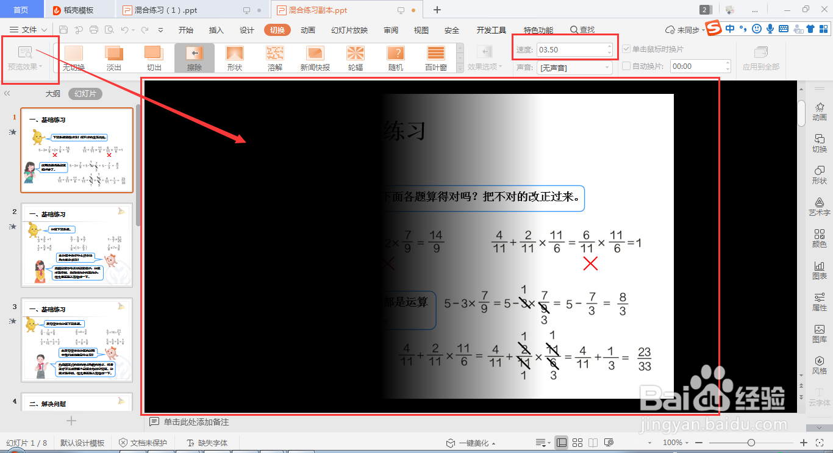Click the save icon in quick toolbar
This screenshot has width=833, height=453.
pos(63,30)
